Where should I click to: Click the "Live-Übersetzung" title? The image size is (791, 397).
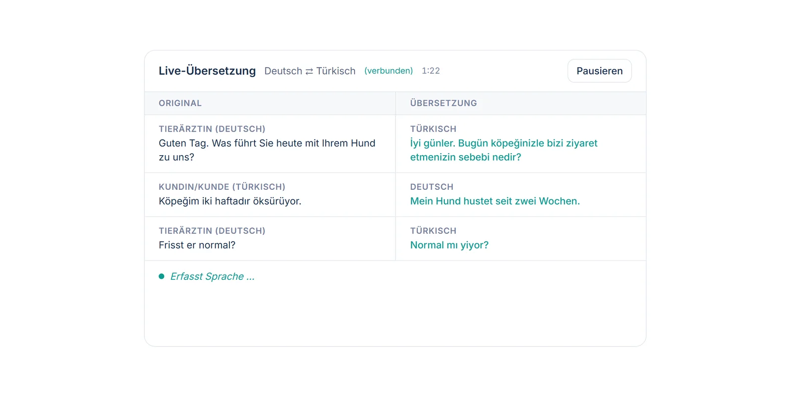(x=207, y=71)
